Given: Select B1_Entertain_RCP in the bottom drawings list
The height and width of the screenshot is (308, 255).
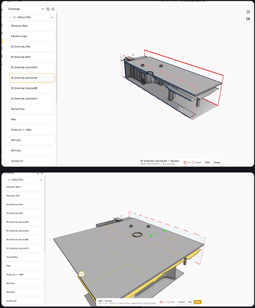Looking at the screenshot, I should 24,213.
